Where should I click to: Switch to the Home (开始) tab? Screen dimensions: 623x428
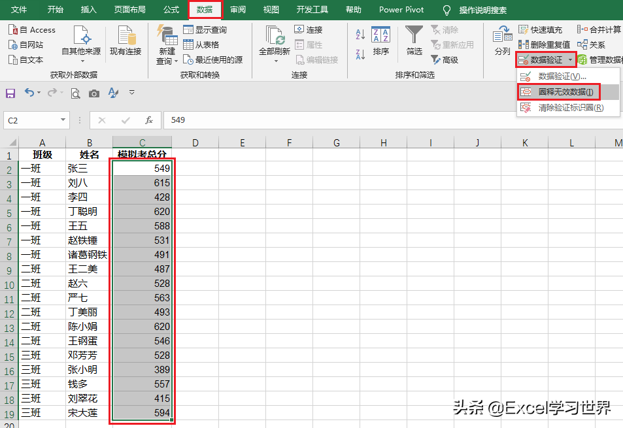[55, 10]
